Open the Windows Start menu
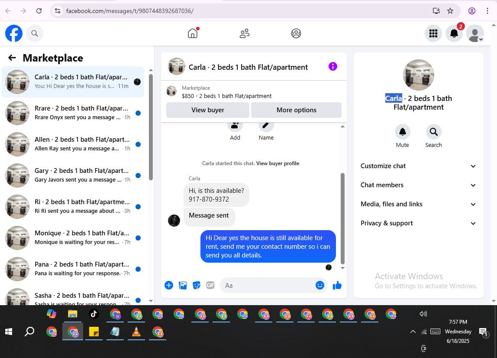This screenshot has height=358, width=497. pyautogui.click(x=9, y=332)
